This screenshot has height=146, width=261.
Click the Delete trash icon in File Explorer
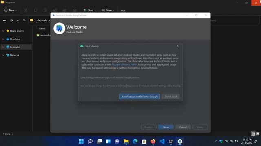75,10
